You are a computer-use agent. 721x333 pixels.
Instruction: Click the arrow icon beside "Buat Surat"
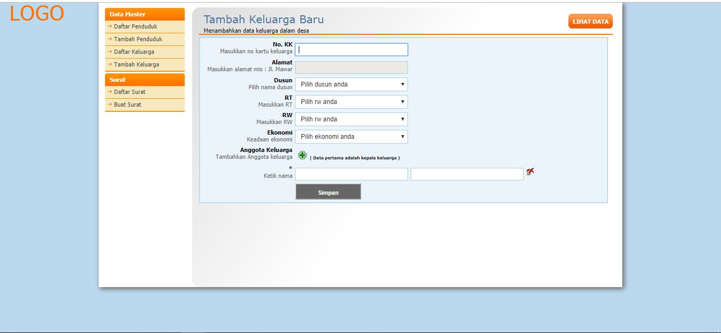point(110,104)
